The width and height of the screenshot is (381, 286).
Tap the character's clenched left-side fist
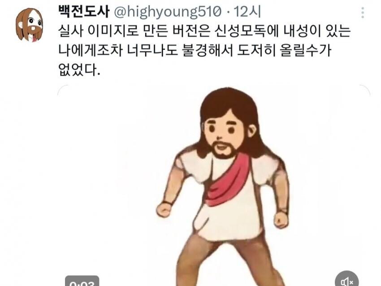pyautogui.click(x=165, y=210)
